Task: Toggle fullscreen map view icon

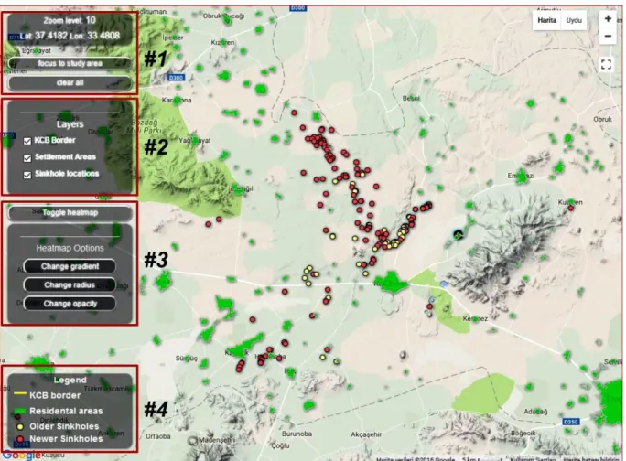Action: click(x=606, y=64)
